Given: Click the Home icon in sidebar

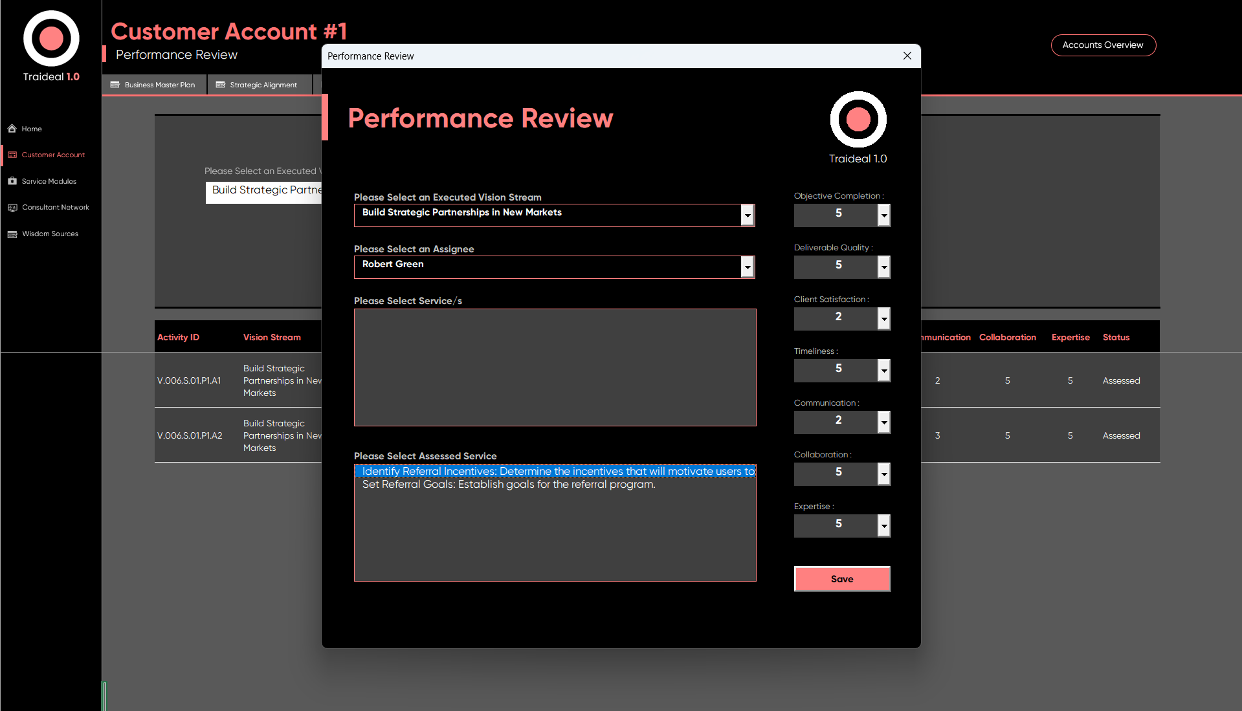Looking at the screenshot, I should click(x=12, y=129).
